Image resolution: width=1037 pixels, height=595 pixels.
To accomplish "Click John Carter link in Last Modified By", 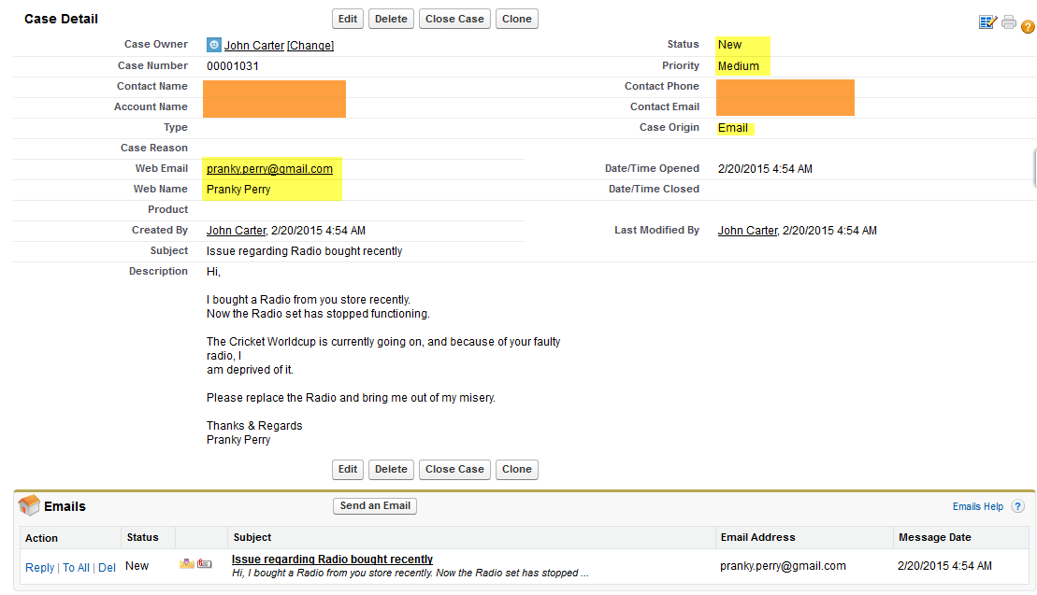I will (x=747, y=231).
